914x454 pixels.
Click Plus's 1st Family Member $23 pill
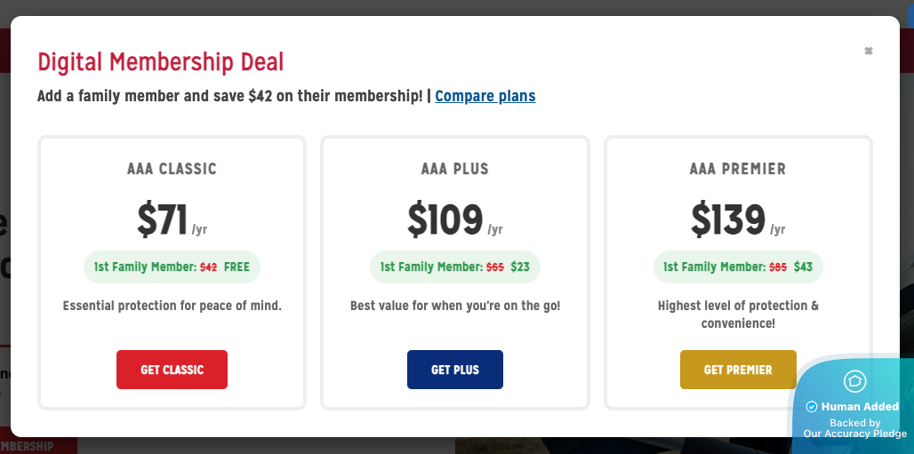454,267
